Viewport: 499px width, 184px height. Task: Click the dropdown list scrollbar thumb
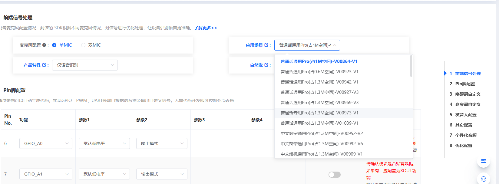411,66
